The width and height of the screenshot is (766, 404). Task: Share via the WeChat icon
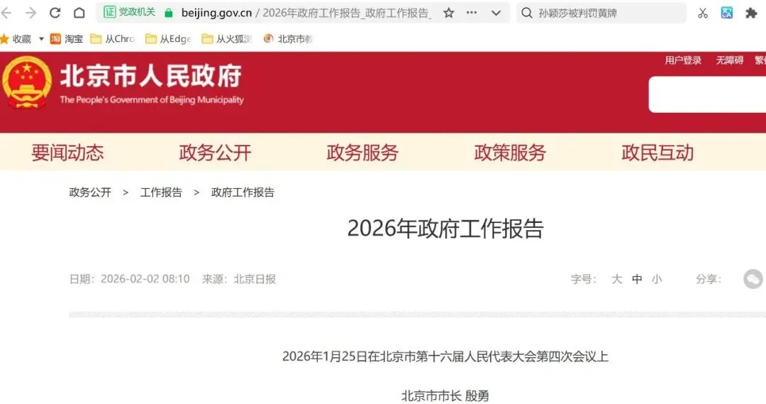coord(753,279)
